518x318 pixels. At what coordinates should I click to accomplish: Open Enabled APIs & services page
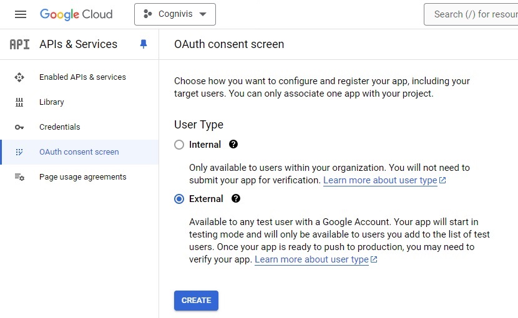click(82, 77)
